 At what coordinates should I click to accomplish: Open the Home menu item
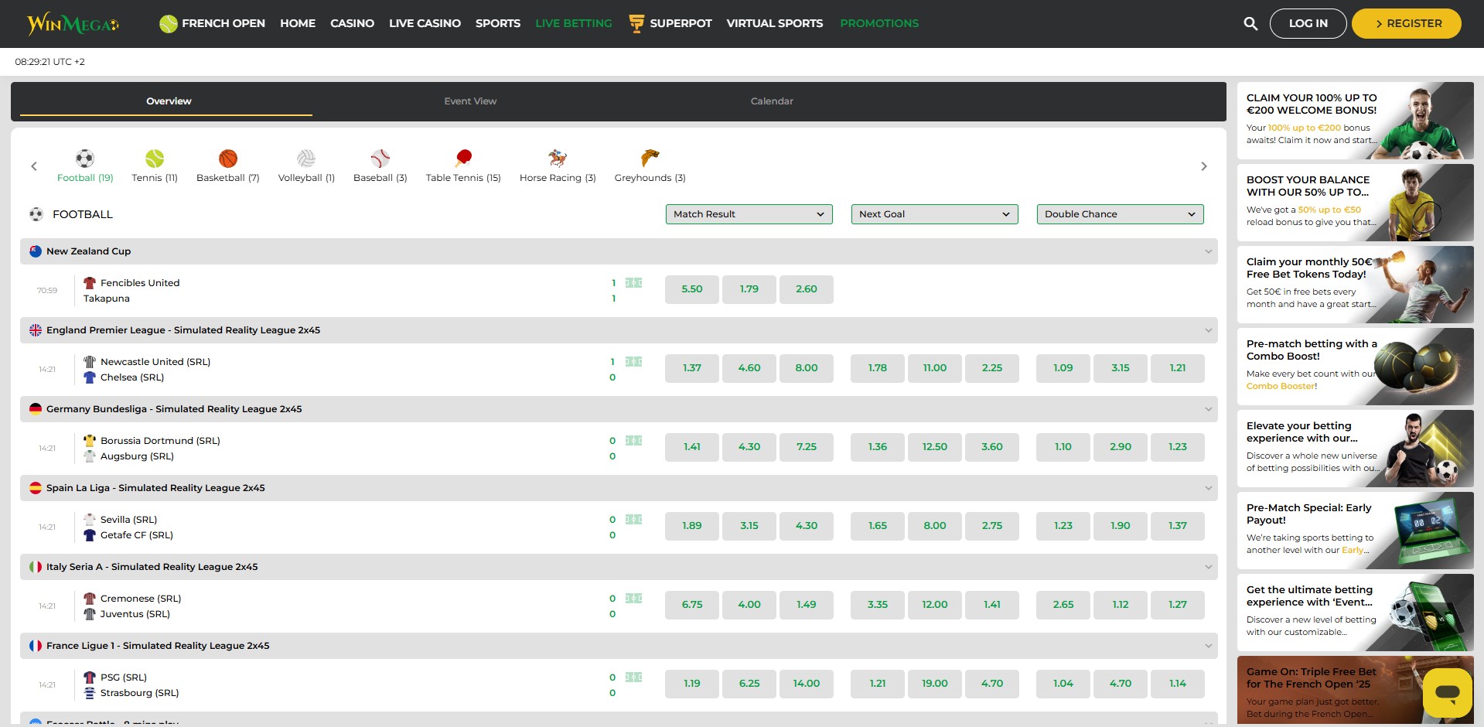click(298, 23)
